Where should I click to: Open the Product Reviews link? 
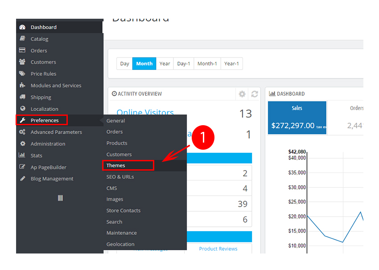[218, 249]
